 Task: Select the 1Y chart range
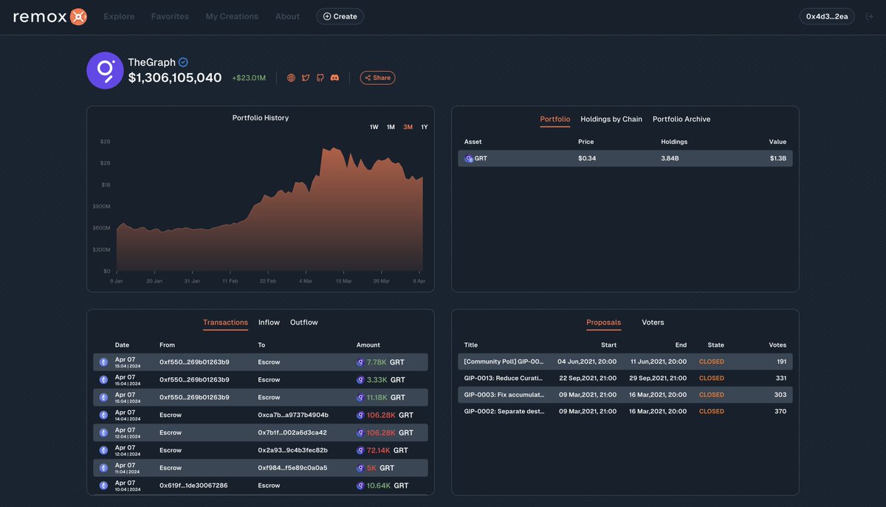pyautogui.click(x=425, y=127)
